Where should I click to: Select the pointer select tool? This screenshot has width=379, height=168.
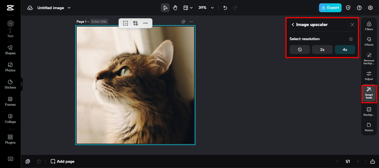tap(165, 8)
